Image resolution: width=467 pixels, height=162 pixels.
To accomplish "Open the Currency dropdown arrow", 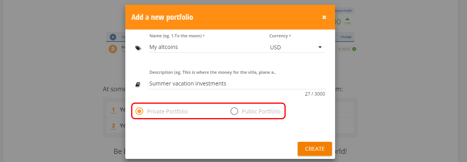I will (x=320, y=47).
